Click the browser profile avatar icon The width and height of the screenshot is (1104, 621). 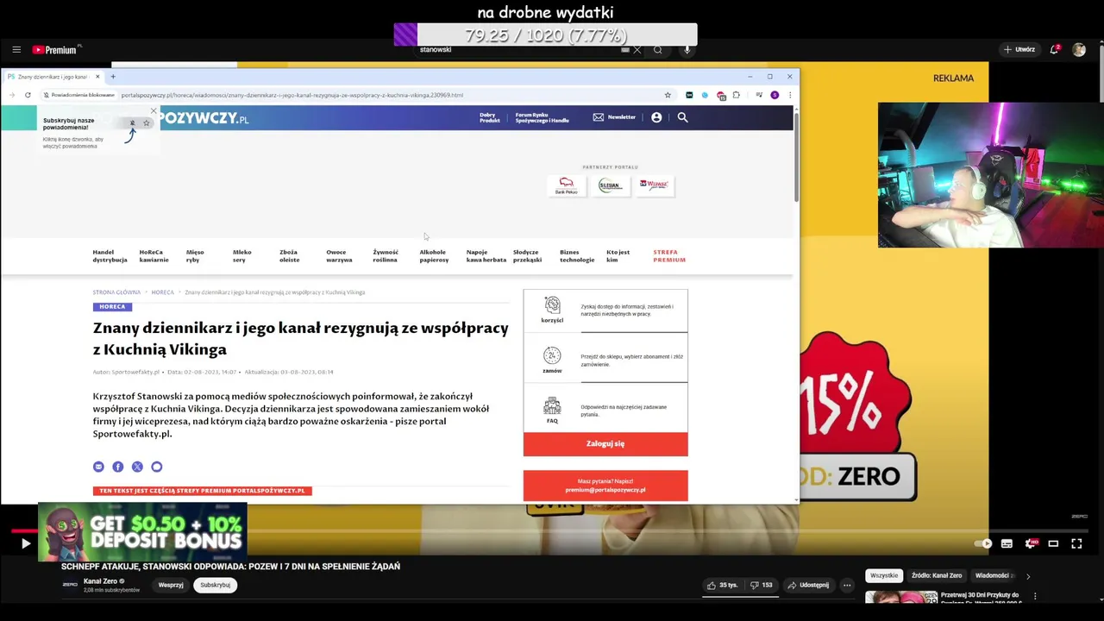click(x=775, y=95)
